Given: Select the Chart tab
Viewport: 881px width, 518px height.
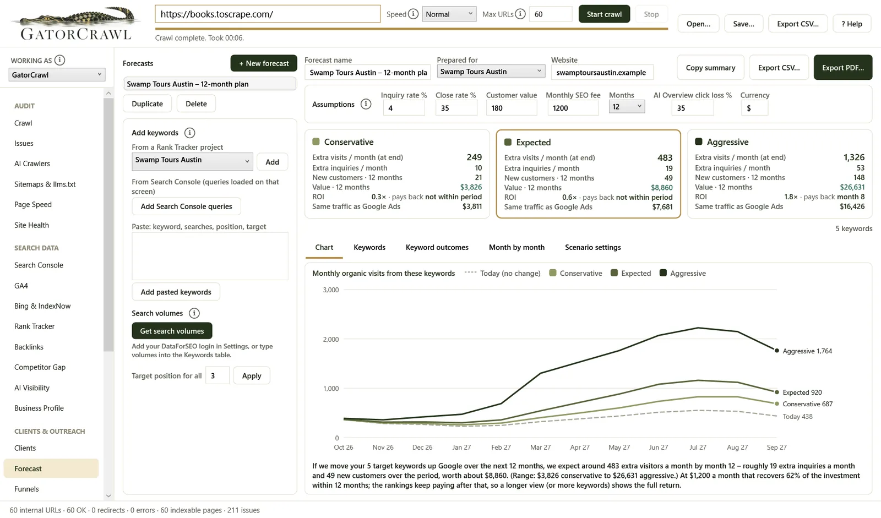Looking at the screenshot, I should [x=324, y=248].
